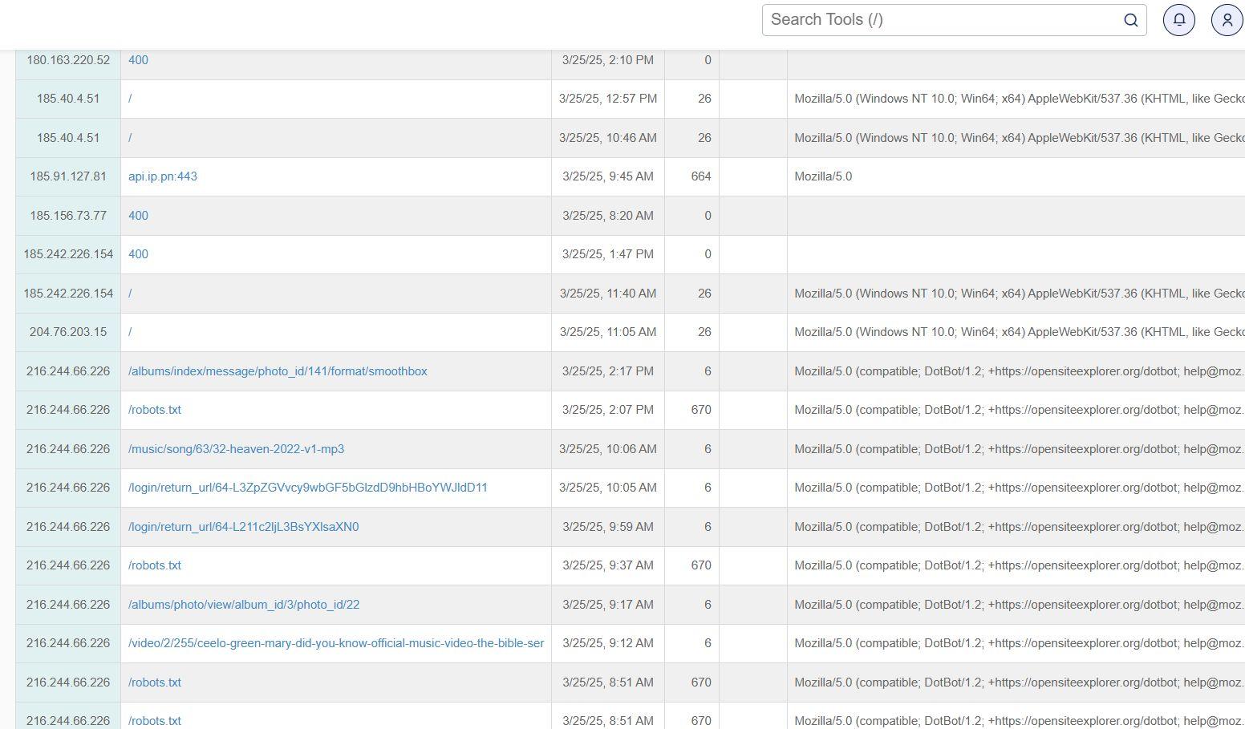Click the 400 link for 180.163.220.52
Viewport: 1245px width, 729px height.
point(138,60)
